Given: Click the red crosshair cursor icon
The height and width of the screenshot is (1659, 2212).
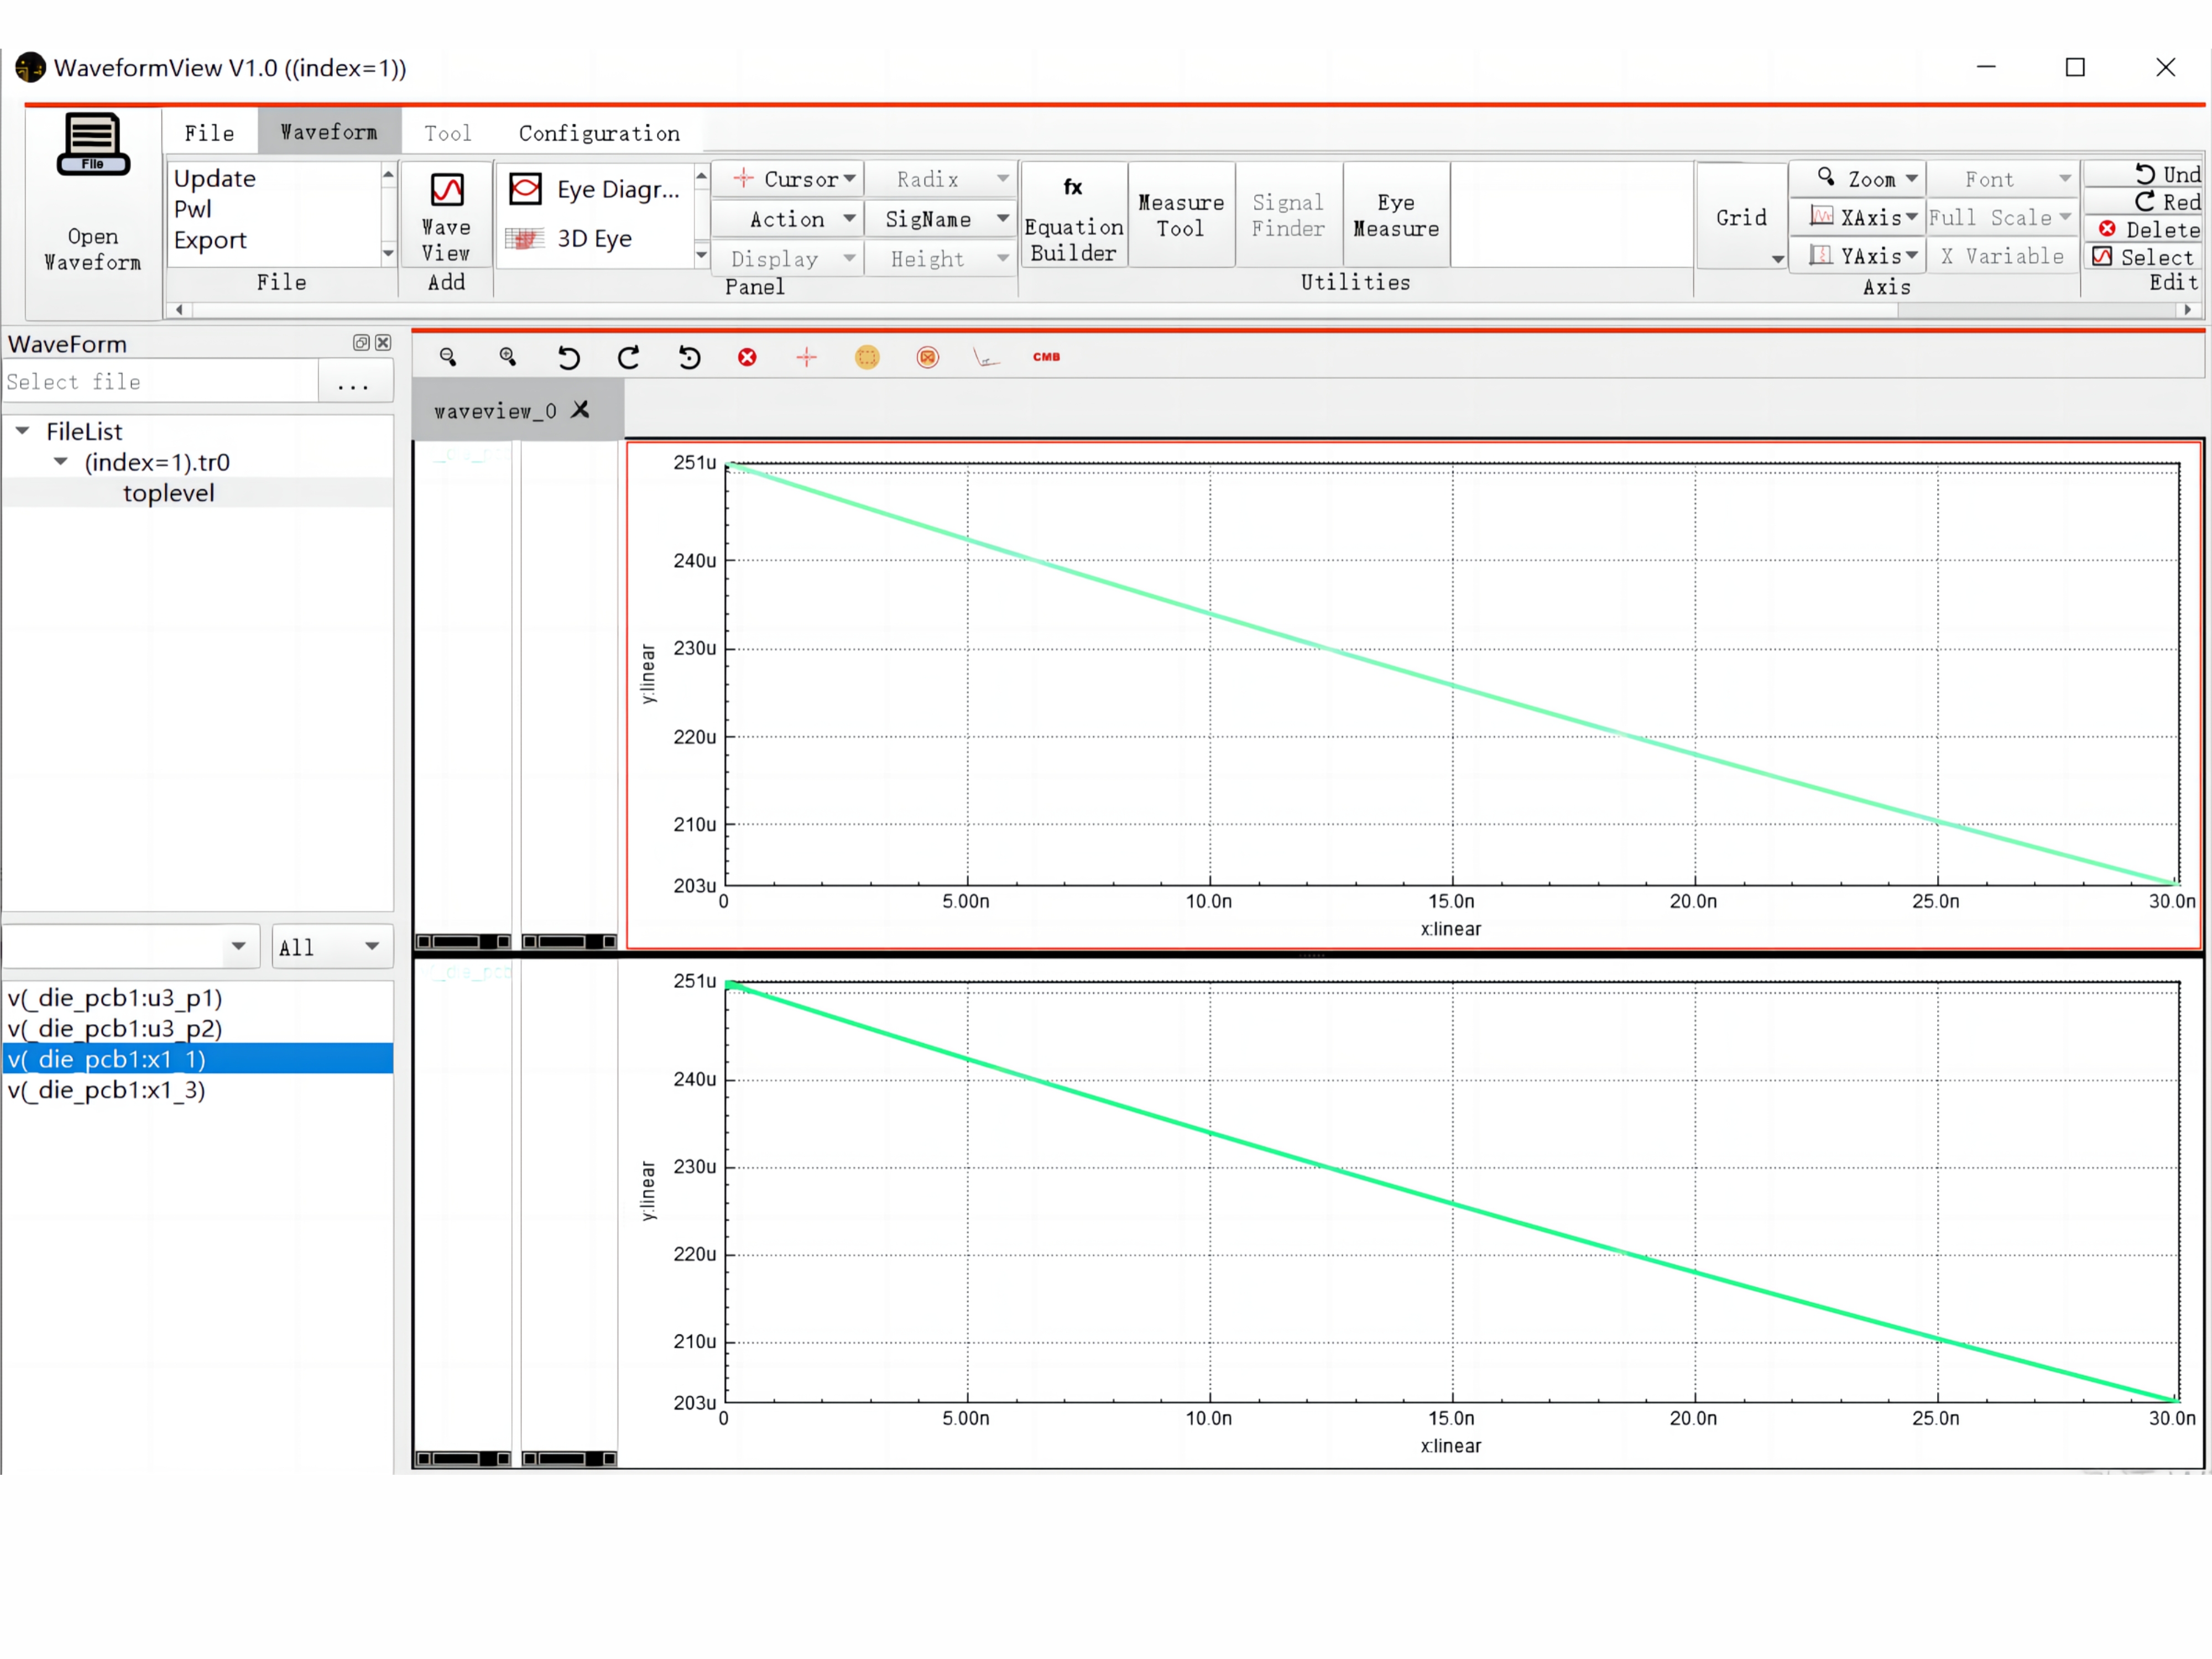Looking at the screenshot, I should tap(806, 357).
